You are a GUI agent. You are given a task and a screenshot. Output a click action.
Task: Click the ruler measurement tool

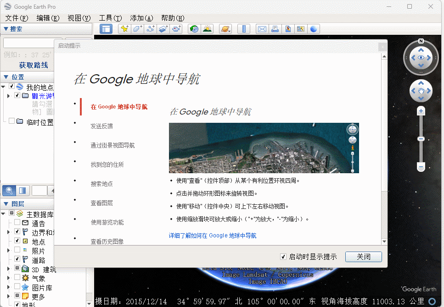244,29
